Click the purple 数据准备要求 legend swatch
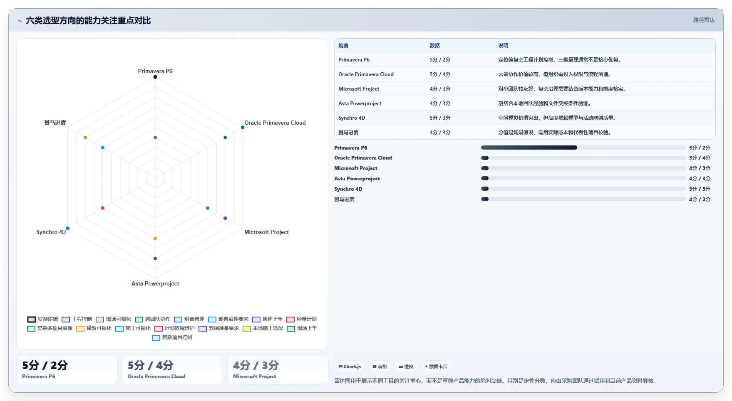The image size is (732, 401). [x=203, y=328]
